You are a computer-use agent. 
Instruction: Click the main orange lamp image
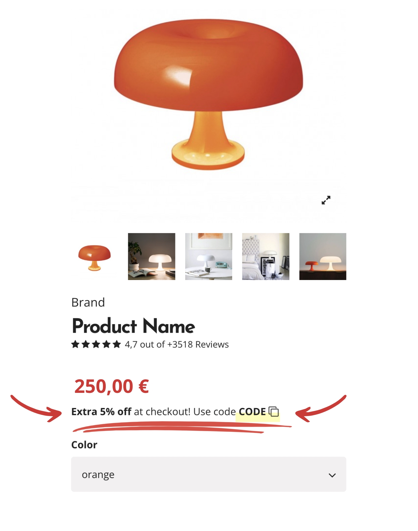208,94
